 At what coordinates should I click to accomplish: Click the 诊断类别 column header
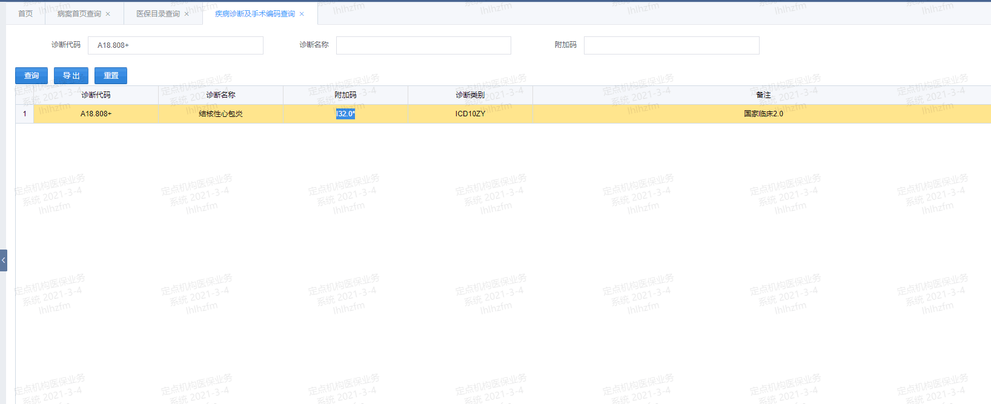(470, 95)
